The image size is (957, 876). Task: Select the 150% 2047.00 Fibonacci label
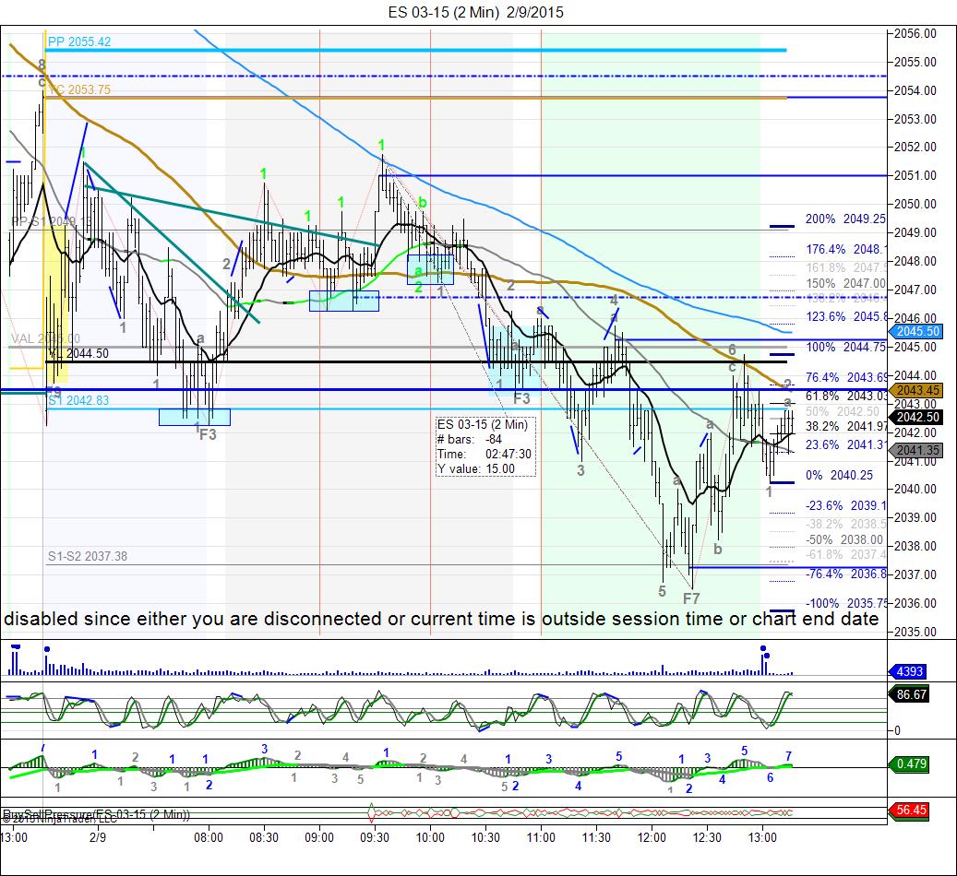[x=845, y=283]
